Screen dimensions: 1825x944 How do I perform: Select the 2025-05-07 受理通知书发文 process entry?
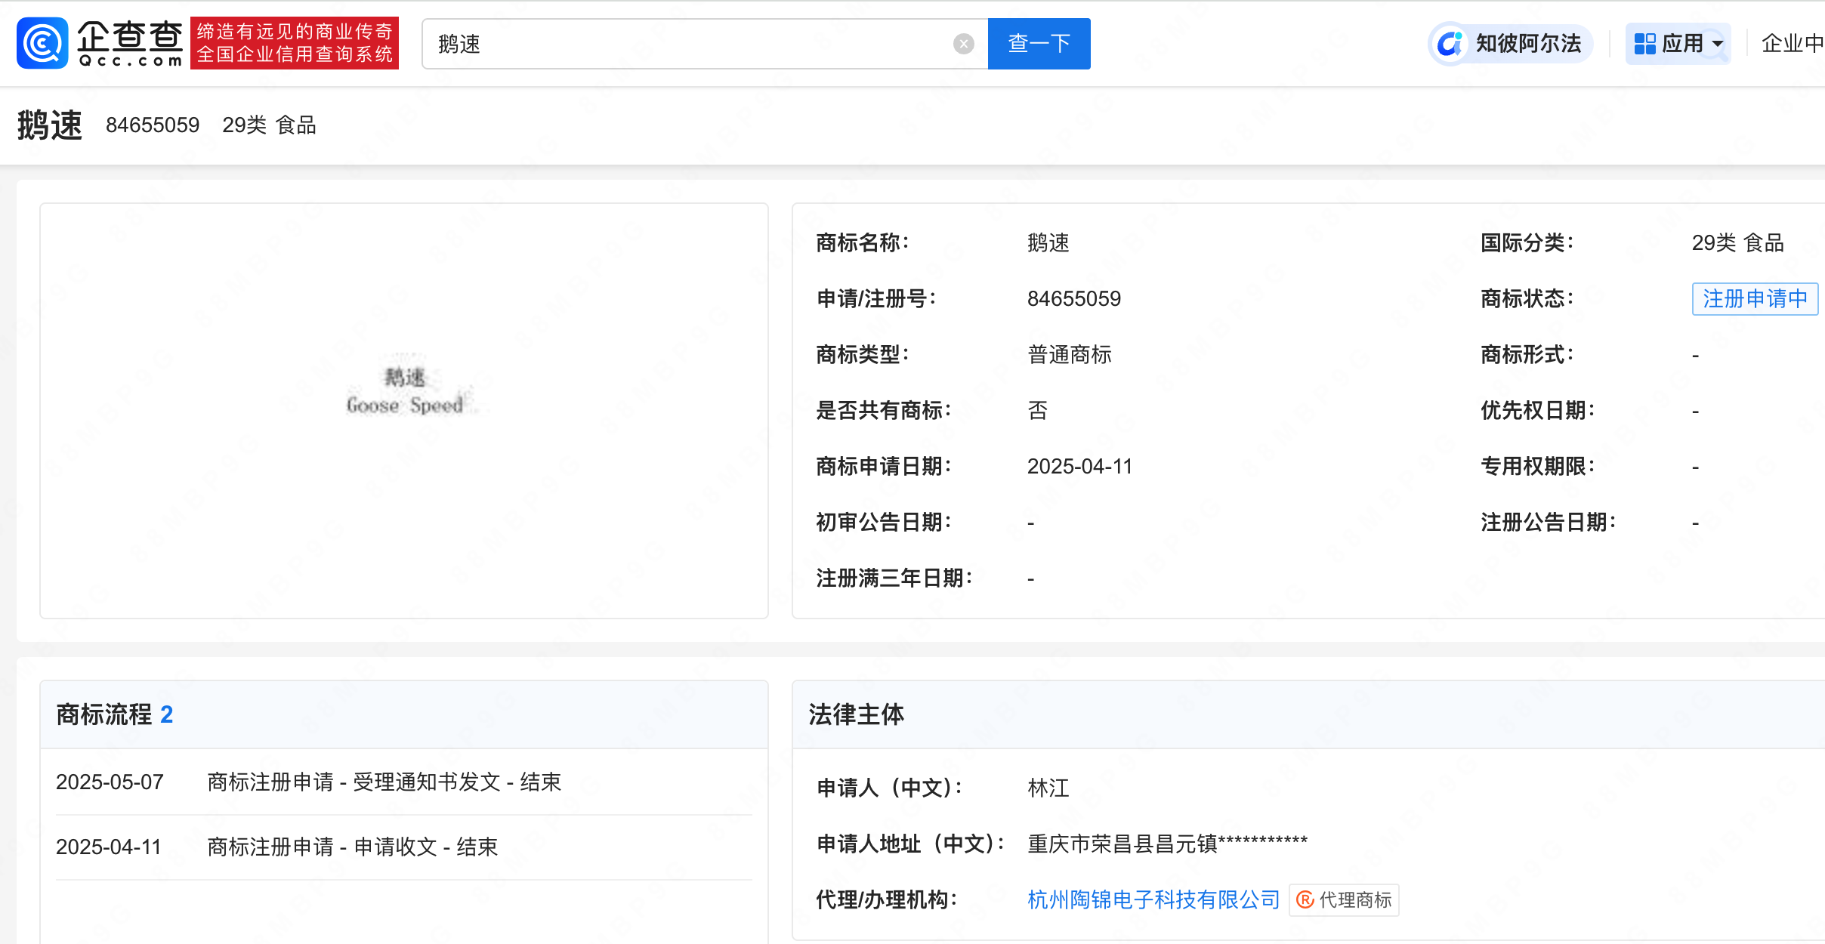(384, 782)
